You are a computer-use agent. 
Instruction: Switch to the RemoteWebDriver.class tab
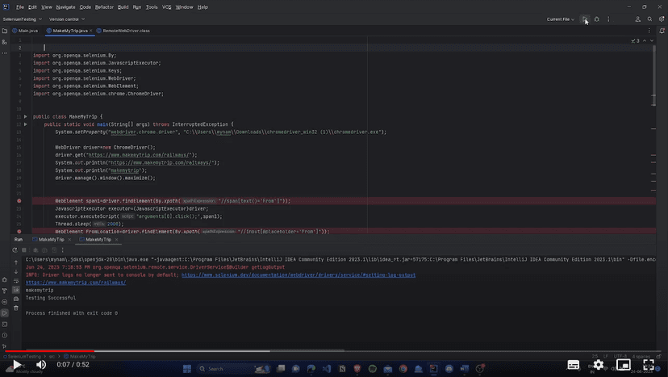(123, 31)
